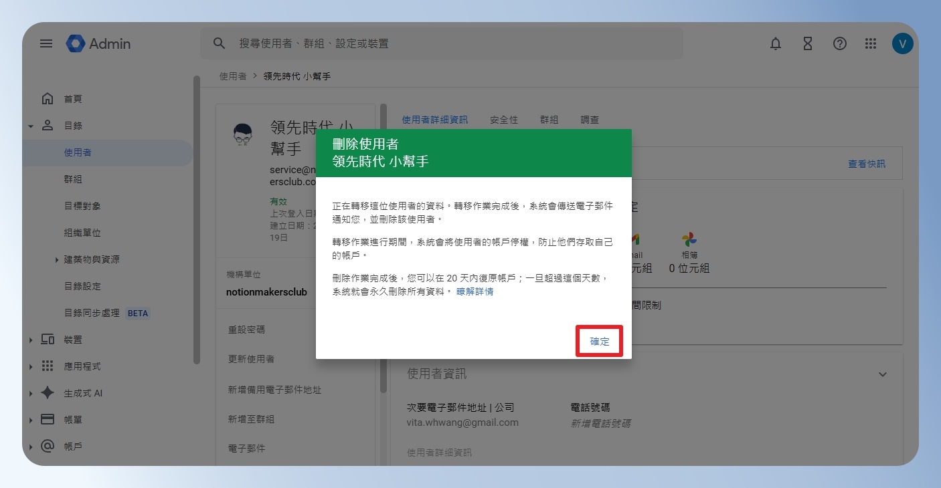Click the vita.whwang@gmail.com secondary email
The height and width of the screenshot is (488, 941).
pyautogui.click(x=462, y=422)
